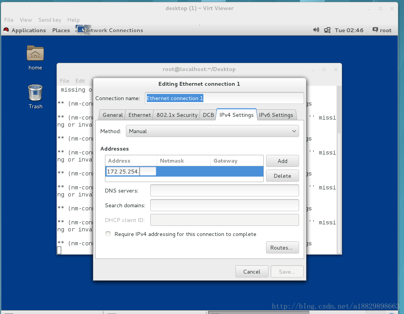
Task: Click the clock showing Tue 02:46
Action: coord(349,30)
